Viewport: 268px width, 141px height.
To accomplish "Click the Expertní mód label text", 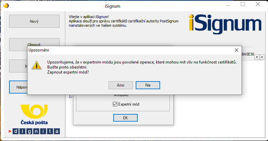I will click(129, 104).
